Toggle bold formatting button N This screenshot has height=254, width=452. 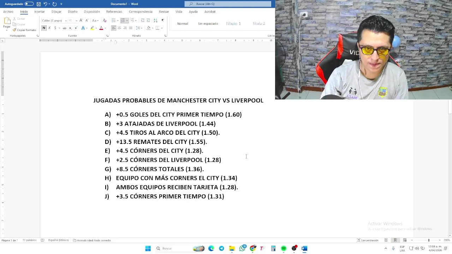44,28
